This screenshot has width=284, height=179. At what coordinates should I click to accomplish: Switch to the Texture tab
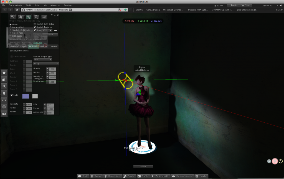(44, 47)
